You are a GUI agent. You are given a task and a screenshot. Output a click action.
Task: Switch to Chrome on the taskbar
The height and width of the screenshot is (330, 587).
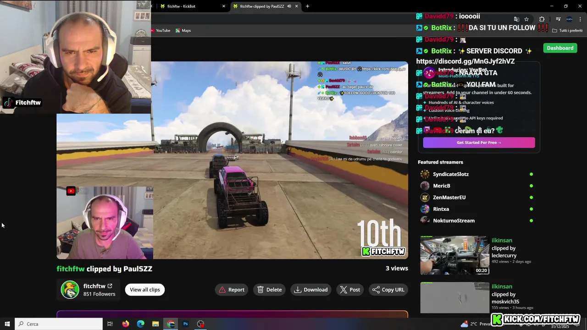coord(171,324)
